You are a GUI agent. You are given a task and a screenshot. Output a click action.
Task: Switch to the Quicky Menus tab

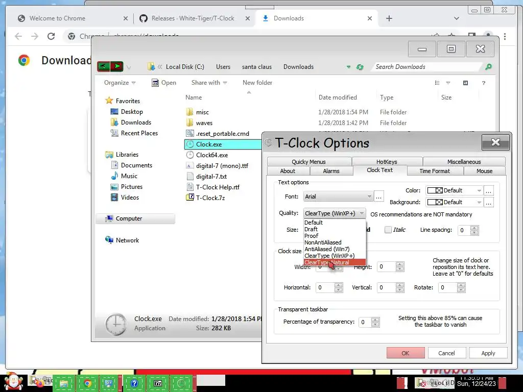(x=308, y=162)
